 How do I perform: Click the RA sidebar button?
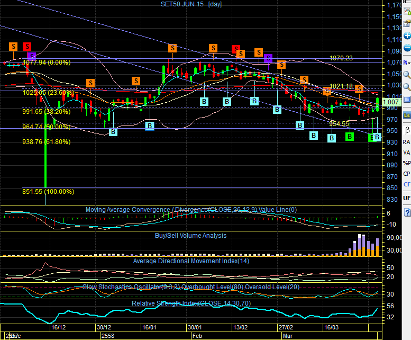pos(407,142)
